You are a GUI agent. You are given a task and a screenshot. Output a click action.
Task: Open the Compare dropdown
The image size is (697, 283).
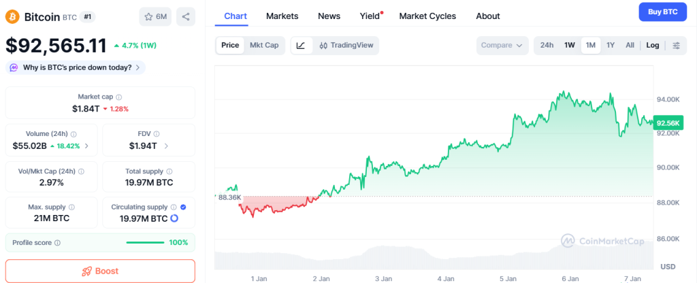click(502, 46)
